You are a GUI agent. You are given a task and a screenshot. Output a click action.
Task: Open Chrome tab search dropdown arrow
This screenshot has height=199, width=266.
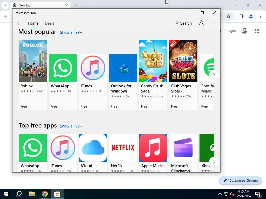5,5
